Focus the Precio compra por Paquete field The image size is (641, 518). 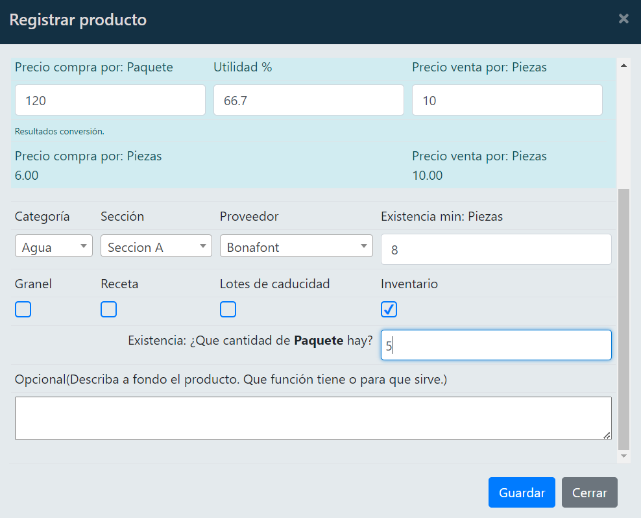(110, 101)
